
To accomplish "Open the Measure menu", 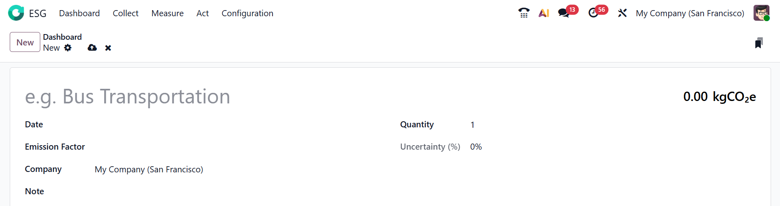I will click(167, 13).
